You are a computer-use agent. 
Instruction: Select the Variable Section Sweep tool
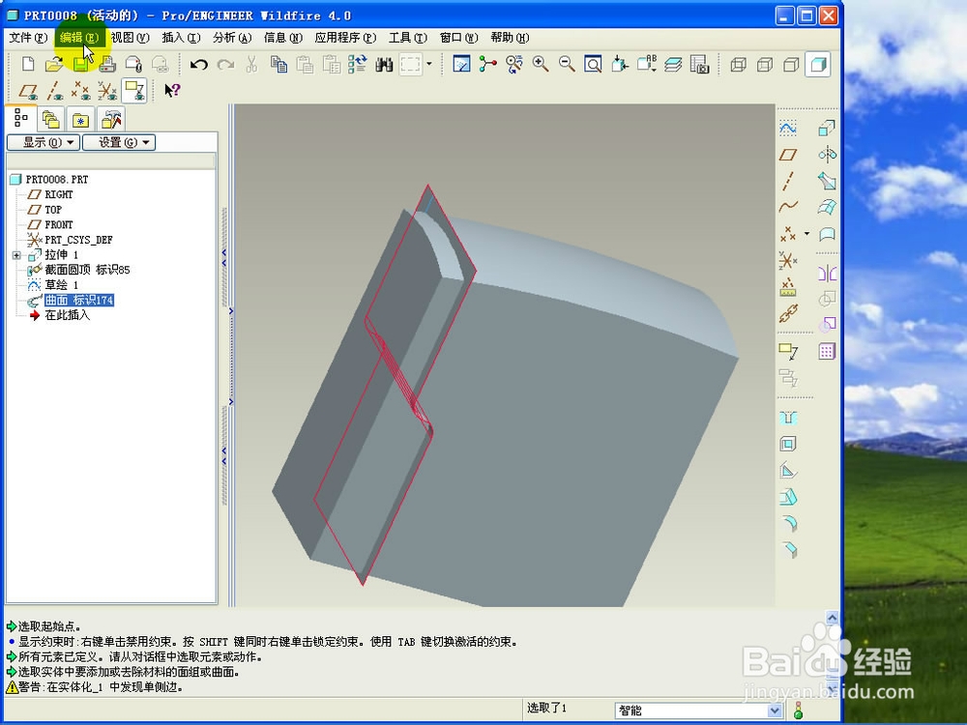click(827, 182)
